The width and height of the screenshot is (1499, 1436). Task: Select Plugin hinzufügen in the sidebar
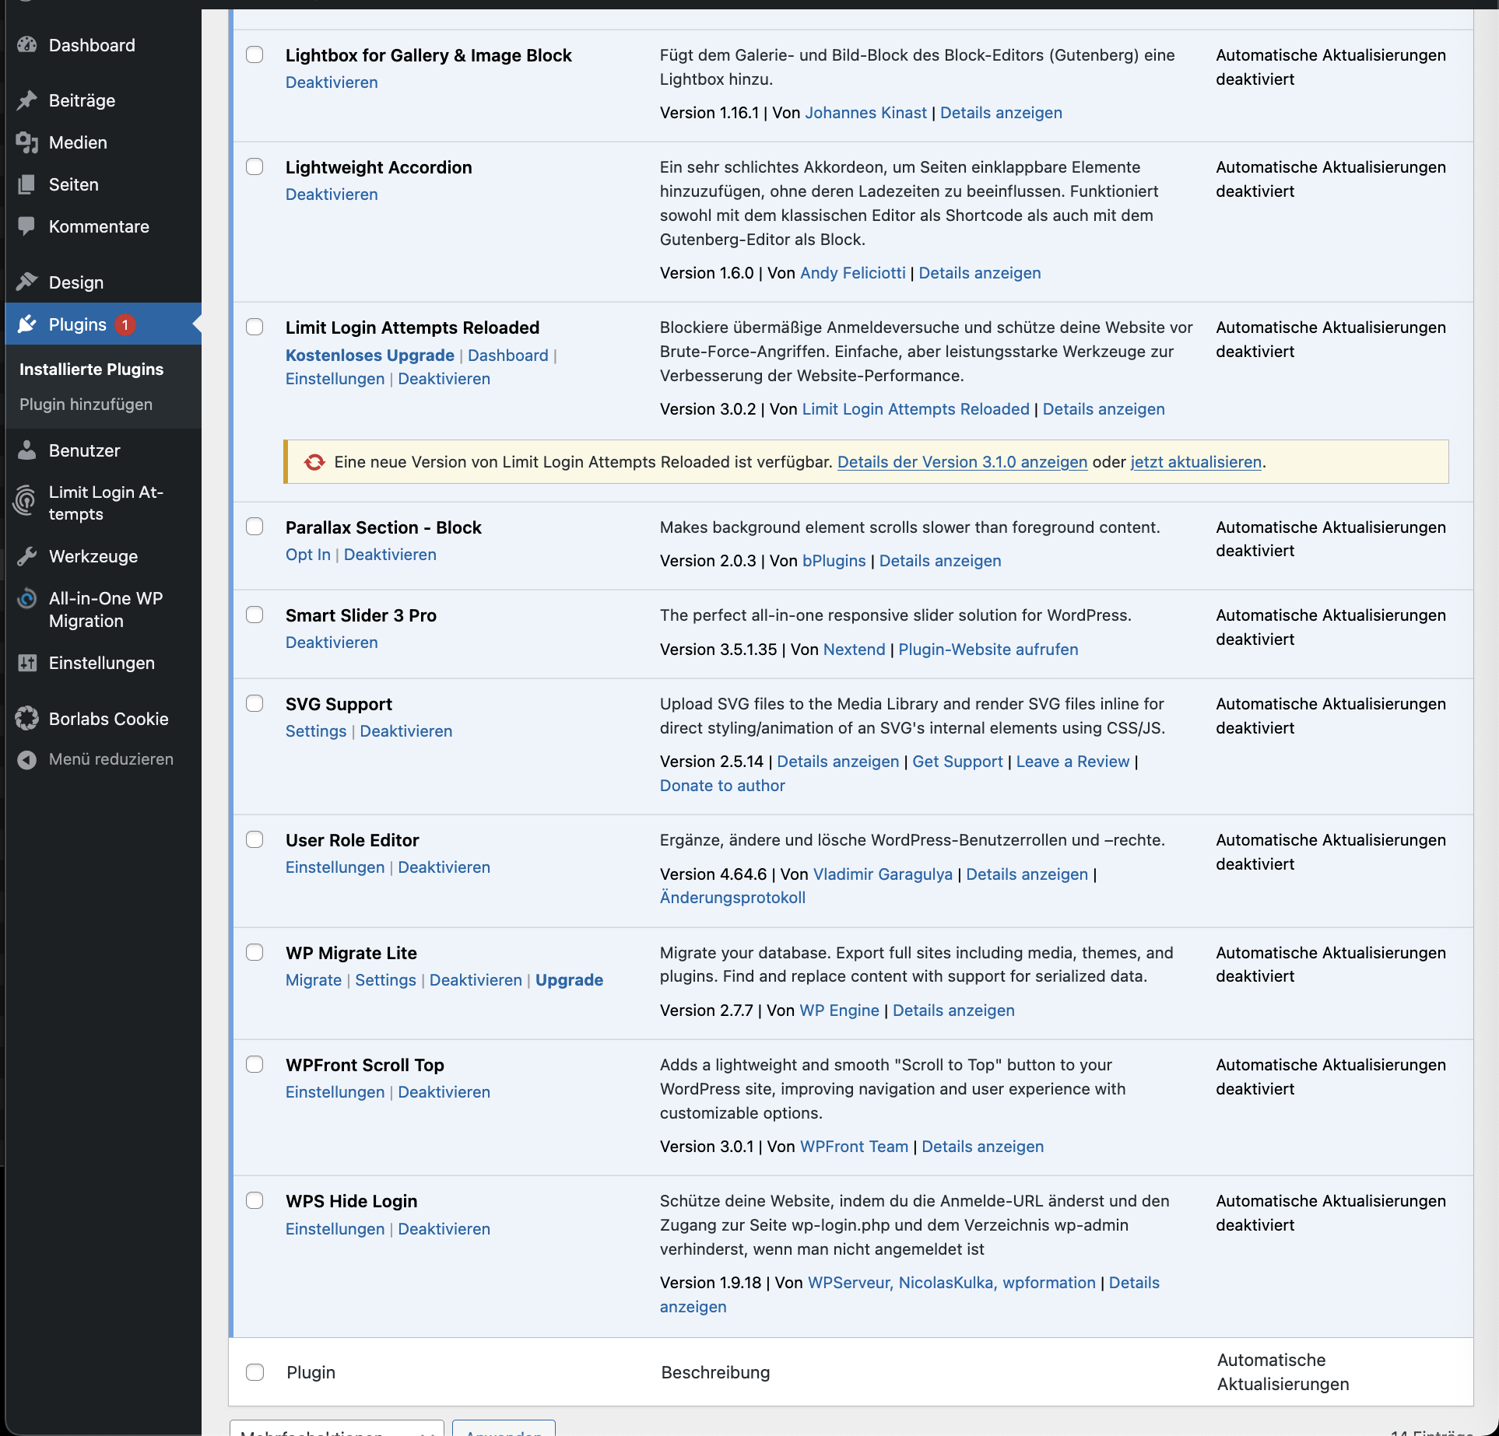tap(86, 405)
